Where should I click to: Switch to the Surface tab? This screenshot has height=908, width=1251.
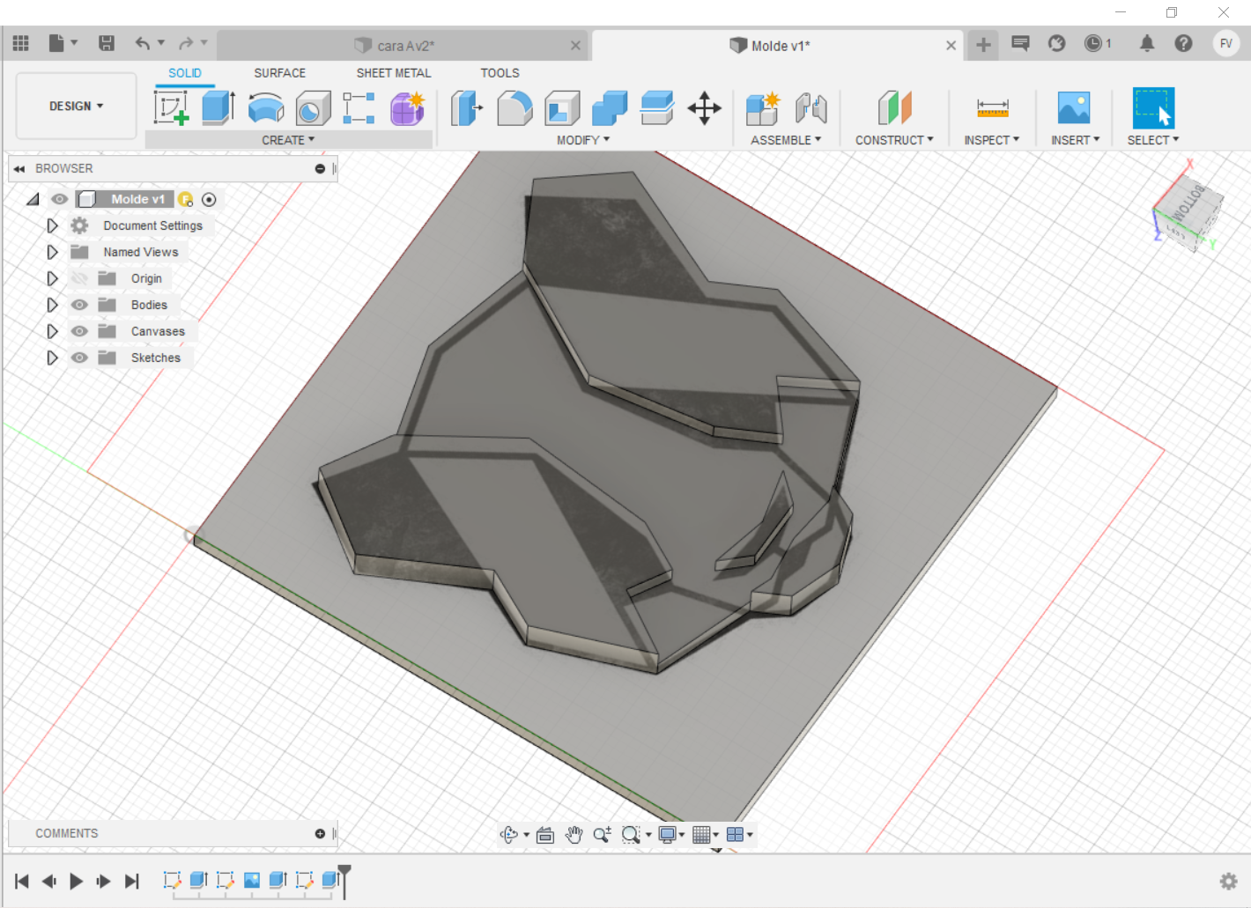279,72
